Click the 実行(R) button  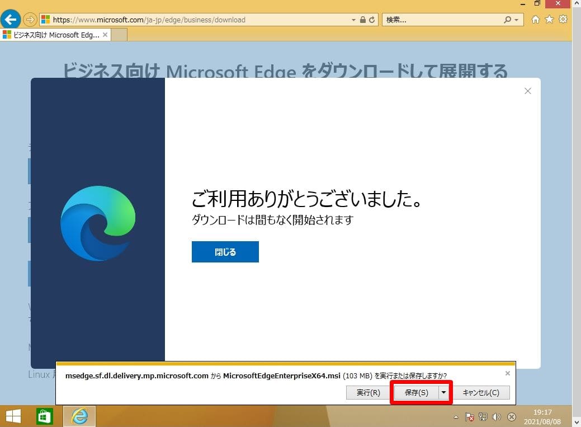(x=368, y=392)
